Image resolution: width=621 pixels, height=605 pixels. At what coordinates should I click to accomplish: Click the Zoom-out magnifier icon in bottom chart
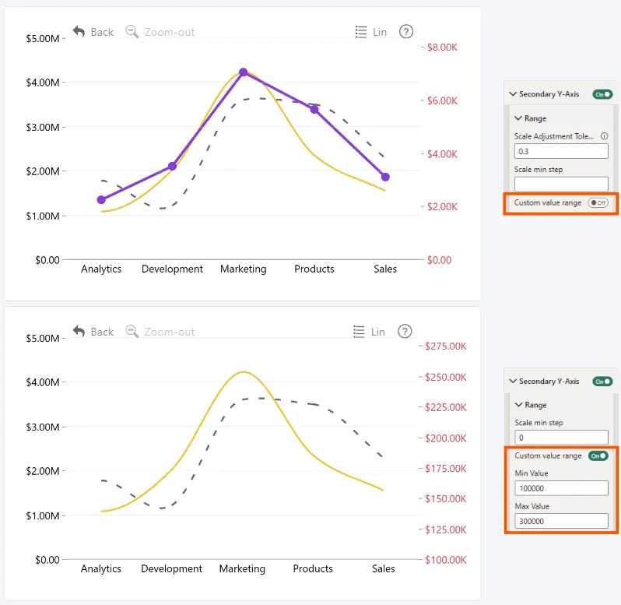pos(132,331)
